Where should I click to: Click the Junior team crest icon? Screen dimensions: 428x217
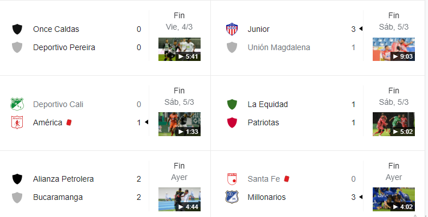[232, 29]
